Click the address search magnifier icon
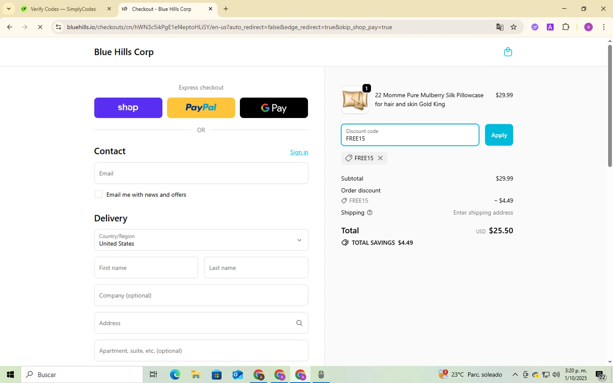Image resolution: width=613 pixels, height=383 pixels. click(x=299, y=323)
